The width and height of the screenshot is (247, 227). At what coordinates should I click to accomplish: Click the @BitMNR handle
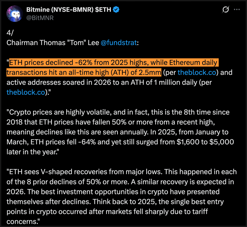click(40, 18)
